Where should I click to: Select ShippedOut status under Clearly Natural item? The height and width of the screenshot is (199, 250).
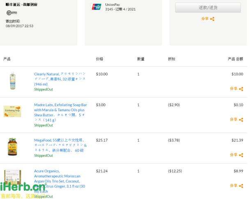44,89
